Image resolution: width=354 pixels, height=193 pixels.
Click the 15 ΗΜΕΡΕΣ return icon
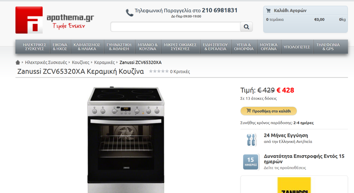point(251,162)
